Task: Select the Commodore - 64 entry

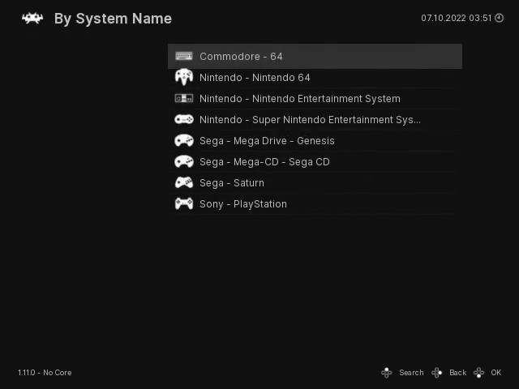Action: [x=315, y=56]
